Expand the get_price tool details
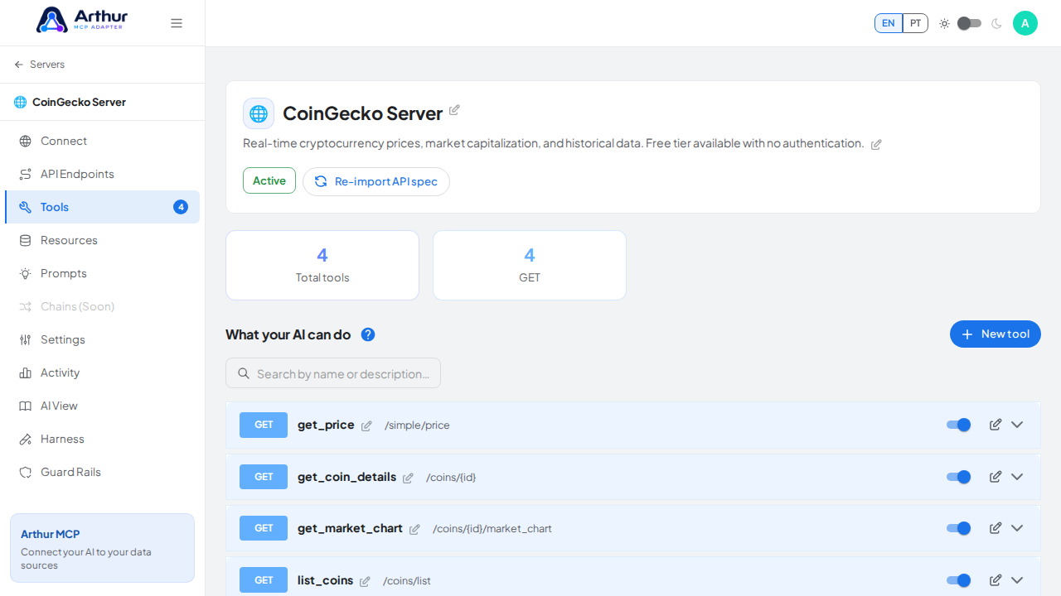This screenshot has width=1061, height=596. 1017,425
